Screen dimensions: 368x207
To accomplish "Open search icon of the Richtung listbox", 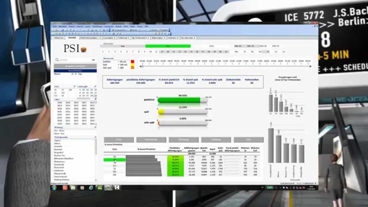I will click(95, 127).
